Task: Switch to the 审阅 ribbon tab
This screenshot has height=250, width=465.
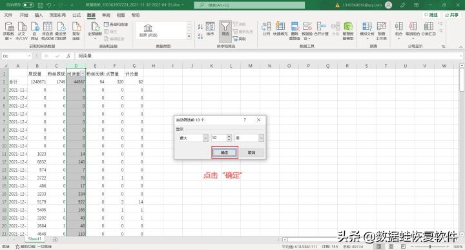Action: click(106, 15)
